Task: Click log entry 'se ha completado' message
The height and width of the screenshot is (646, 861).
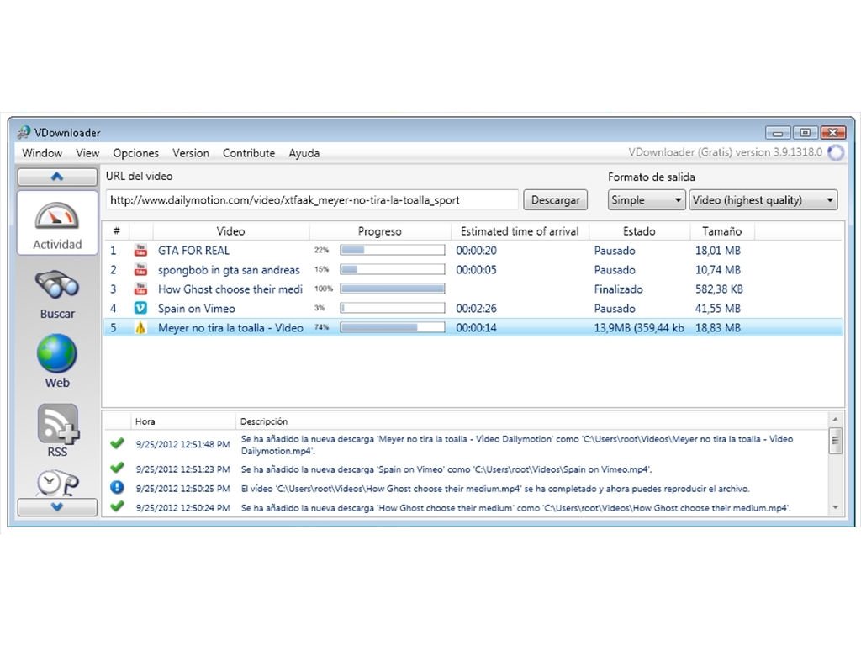Action: tap(494, 489)
